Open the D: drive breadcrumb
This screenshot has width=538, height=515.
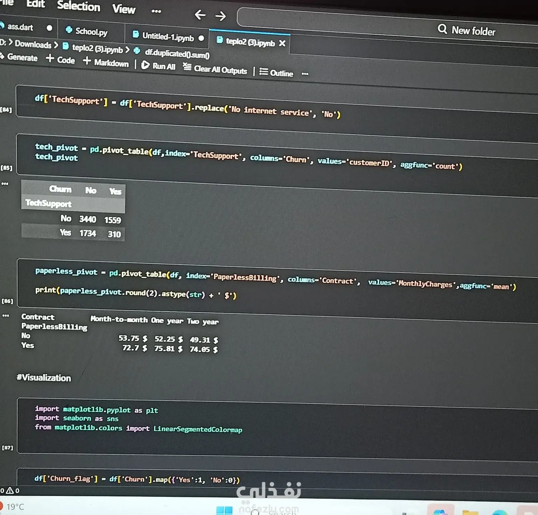pyautogui.click(x=3, y=42)
